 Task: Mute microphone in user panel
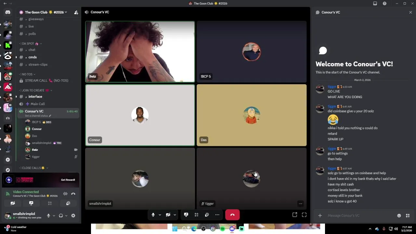tap(48, 215)
